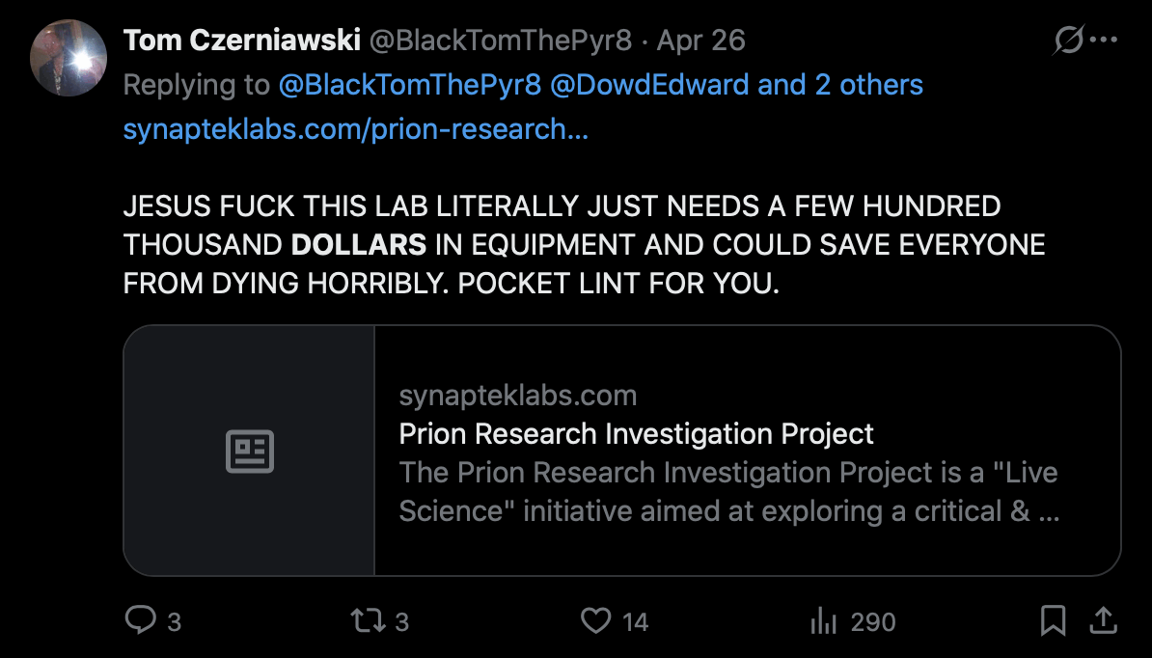Open Tom Czerniawski's profile avatar
1152x658 pixels.
[68, 58]
